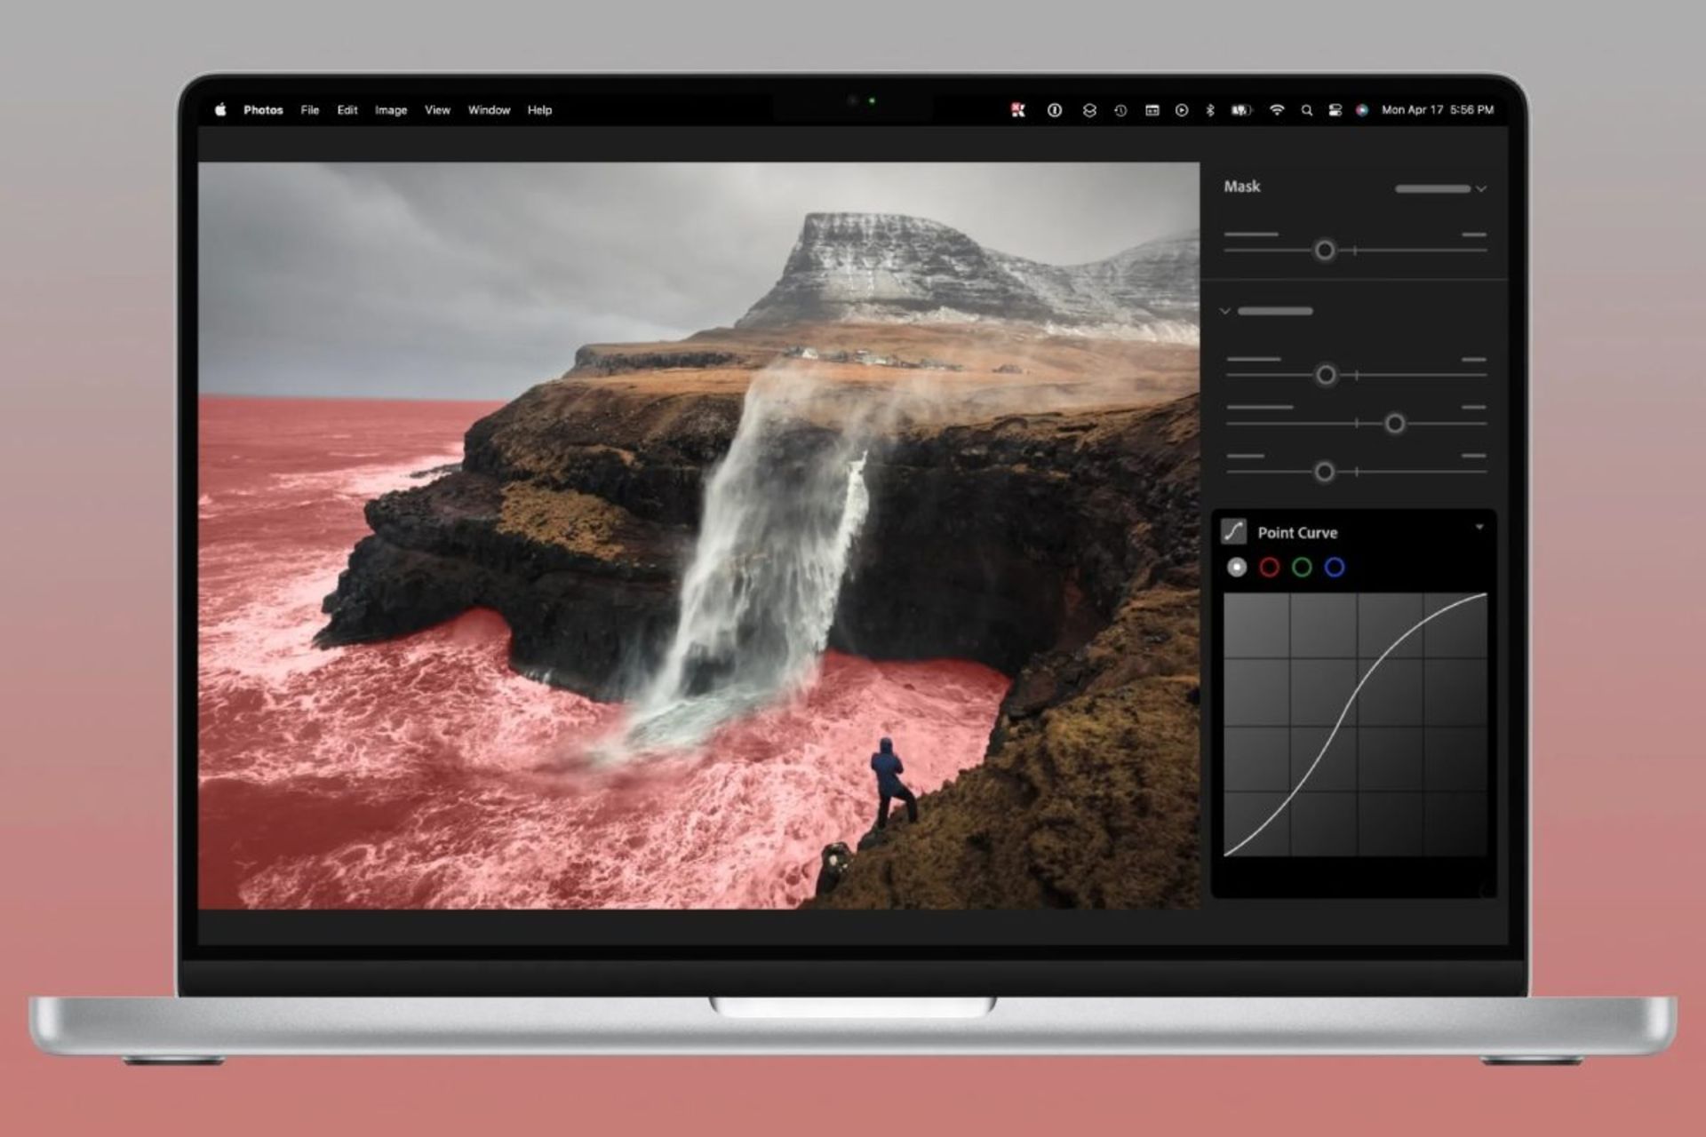1706x1137 pixels.
Task: Click the Mask label text
Action: (x=1244, y=187)
